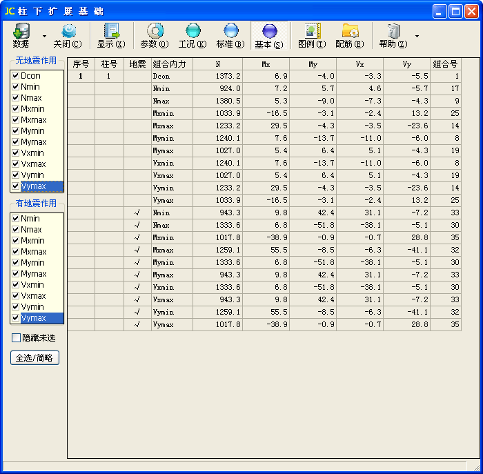Enable the 隐藏未选 checkbox
The width and height of the screenshot is (483, 474).
pyautogui.click(x=16, y=338)
